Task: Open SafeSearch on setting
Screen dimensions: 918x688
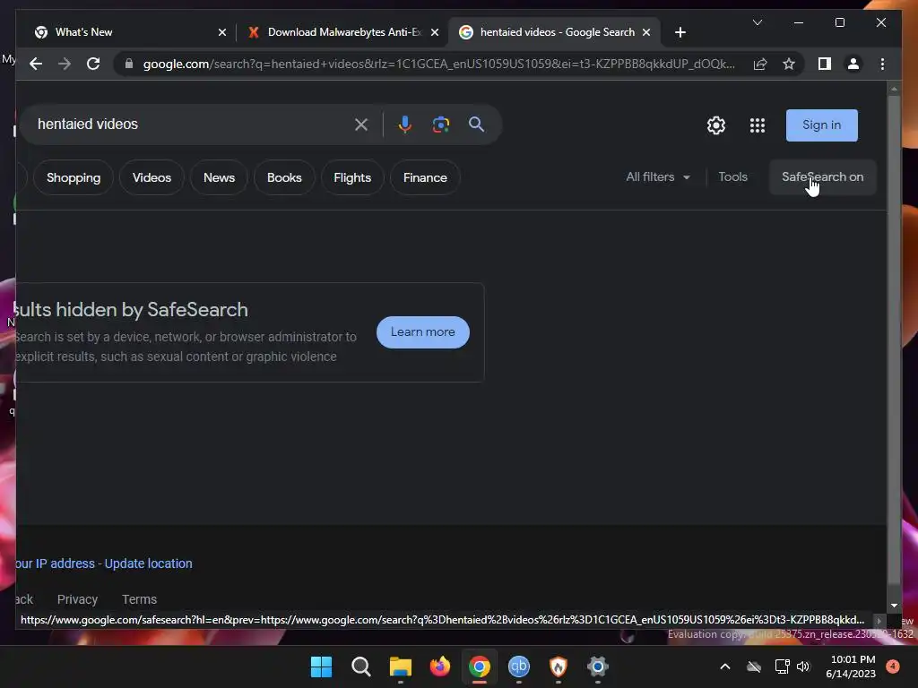Action: 822,176
